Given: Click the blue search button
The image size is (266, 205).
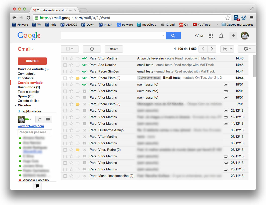Looking at the screenshot, I should (173, 36).
